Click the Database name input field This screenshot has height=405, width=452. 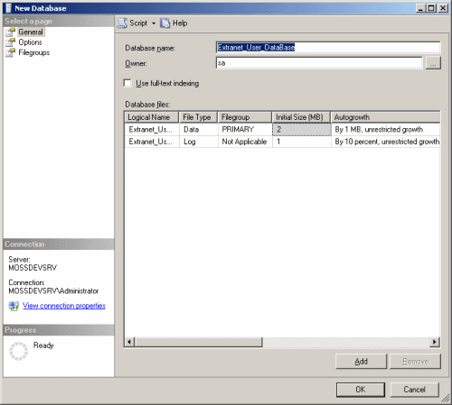click(x=328, y=48)
